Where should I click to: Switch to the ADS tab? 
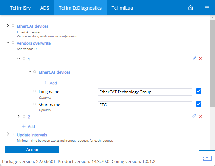point(45,8)
